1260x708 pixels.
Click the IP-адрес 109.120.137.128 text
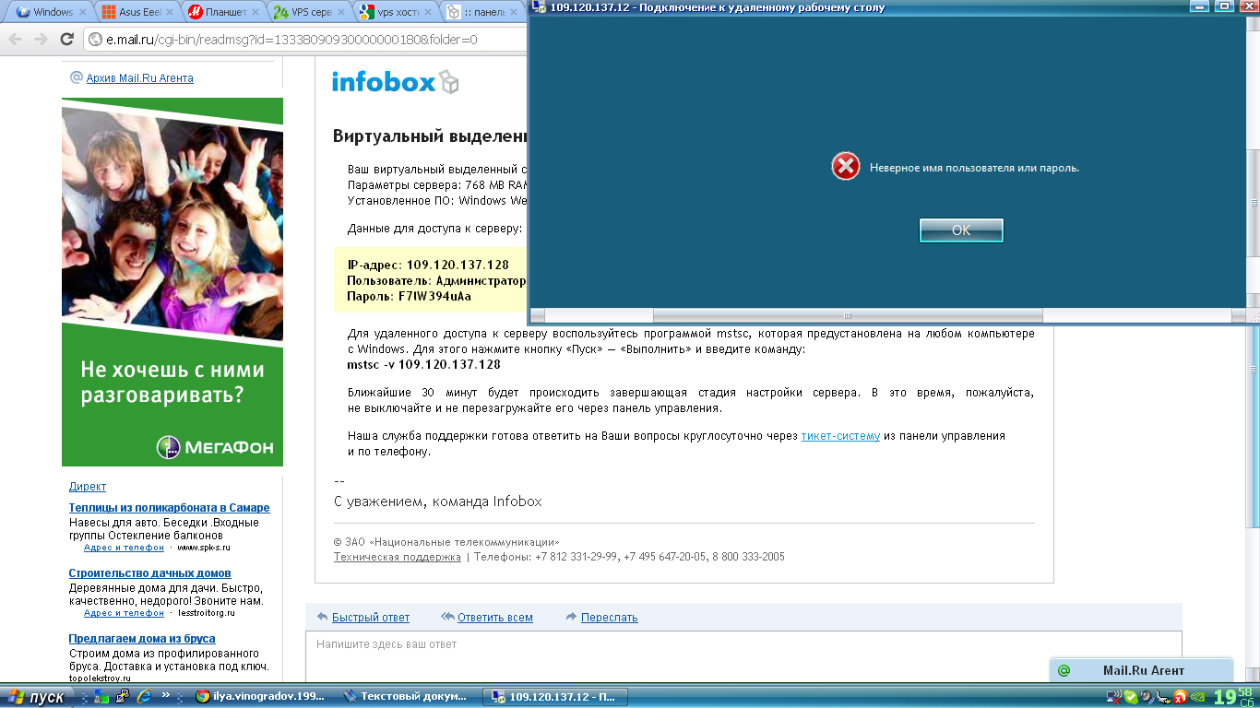427,265
